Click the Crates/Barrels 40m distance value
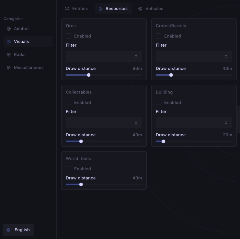This screenshot has width=240, height=239. click(227, 69)
